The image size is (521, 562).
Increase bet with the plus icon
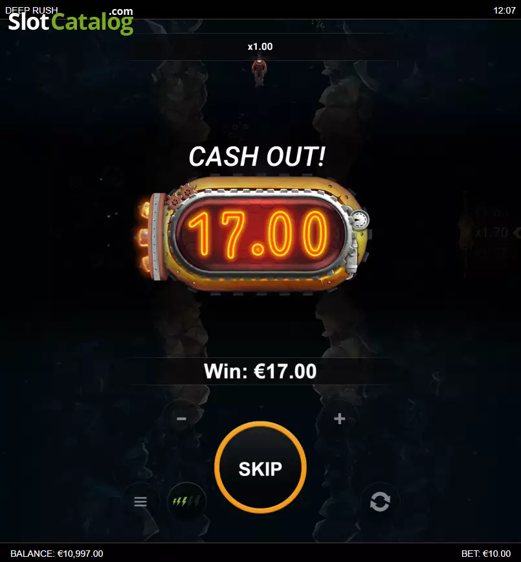pyautogui.click(x=339, y=418)
